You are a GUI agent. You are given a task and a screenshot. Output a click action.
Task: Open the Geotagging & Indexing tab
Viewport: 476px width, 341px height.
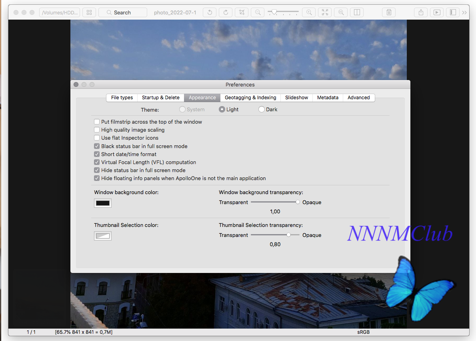250,98
